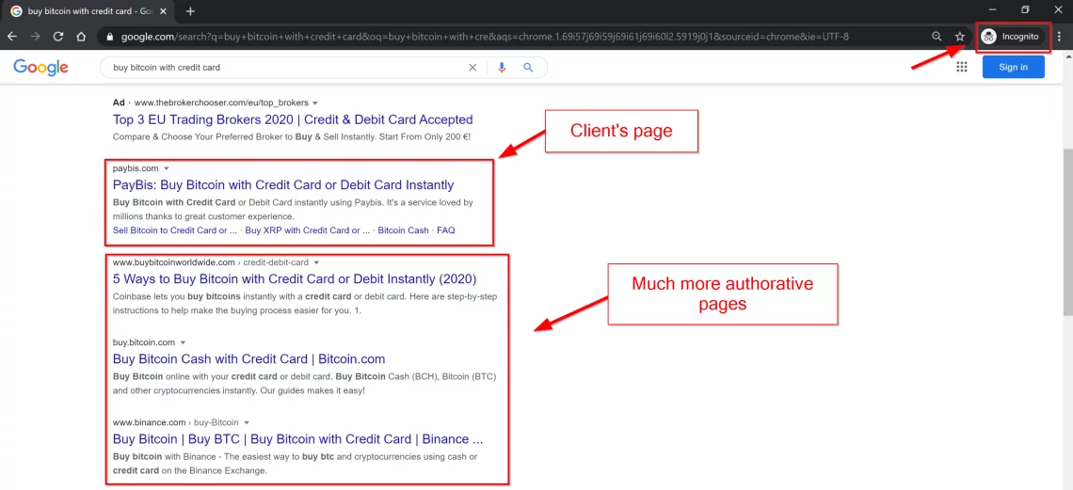Open 'Top 3 EU Trading Brokers 2020' ad link
The width and height of the screenshot is (1073, 490).
pos(293,119)
